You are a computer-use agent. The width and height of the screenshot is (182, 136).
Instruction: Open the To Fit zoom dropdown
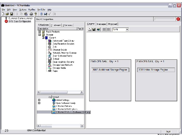(x=127, y=29)
